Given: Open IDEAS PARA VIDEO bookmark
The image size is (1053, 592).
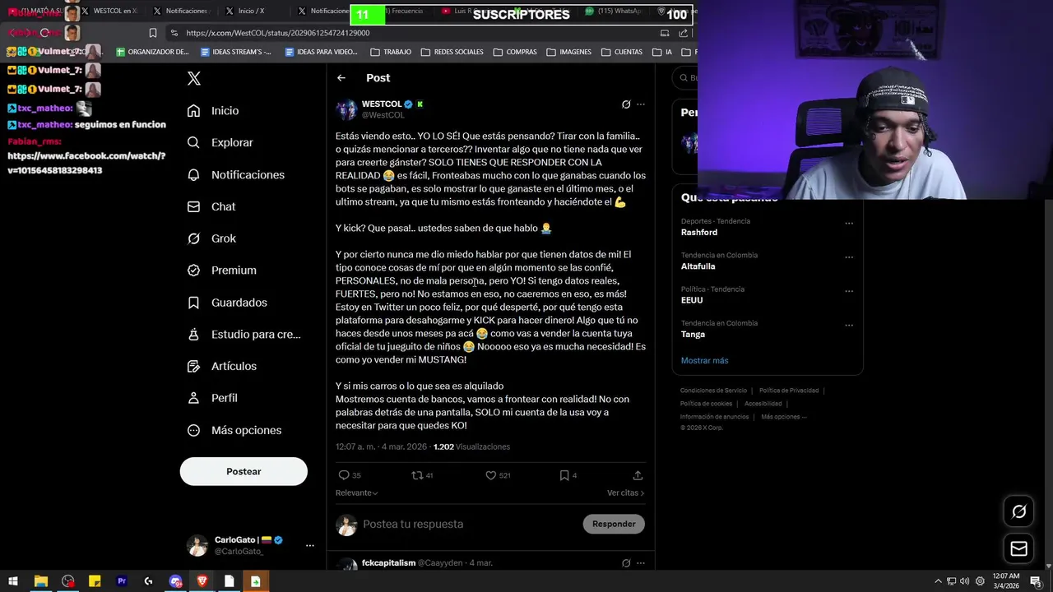Looking at the screenshot, I should [322, 52].
